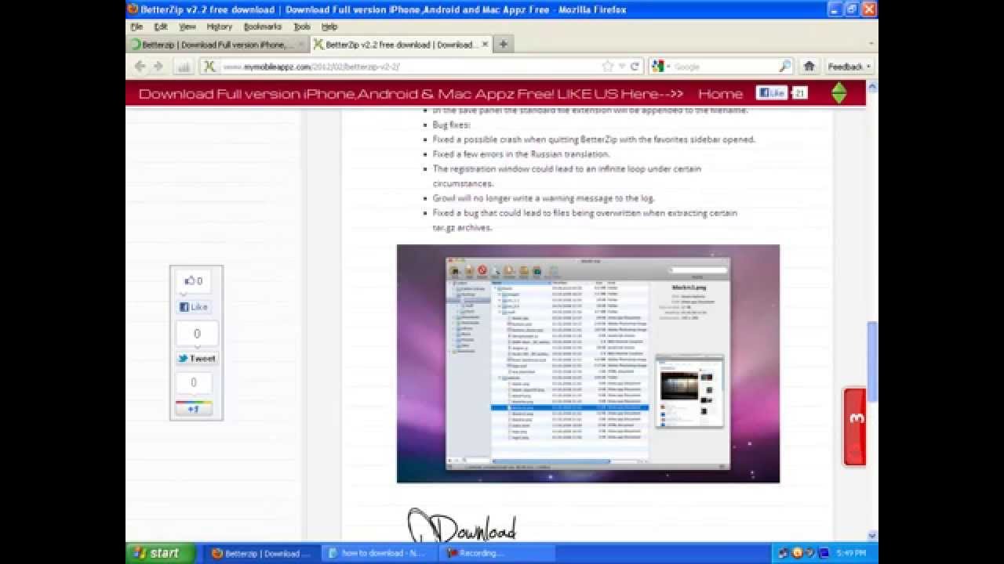
Task: Click the Home link in the red banner
Action: point(720,94)
